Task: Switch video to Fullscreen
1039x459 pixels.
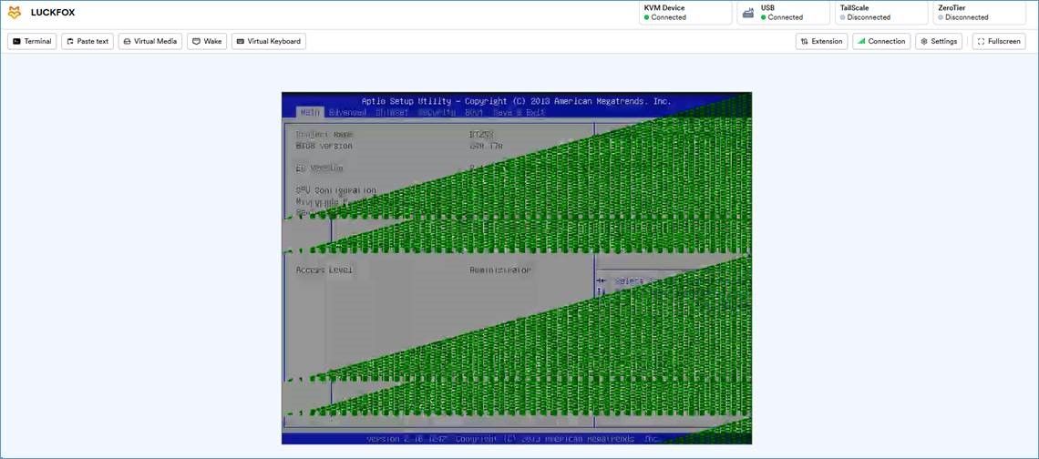Action: (x=999, y=41)
